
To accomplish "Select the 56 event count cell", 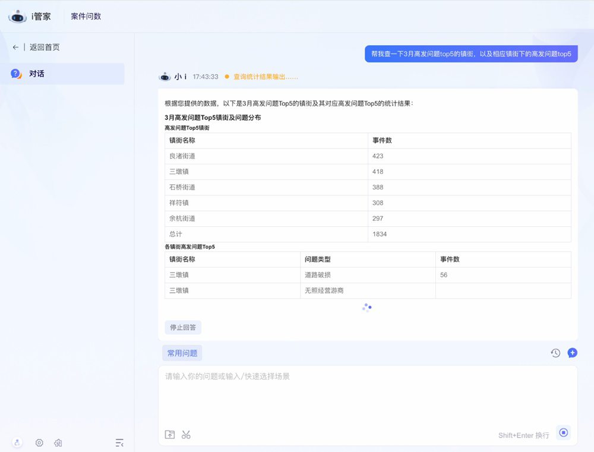I will point(503,275).
